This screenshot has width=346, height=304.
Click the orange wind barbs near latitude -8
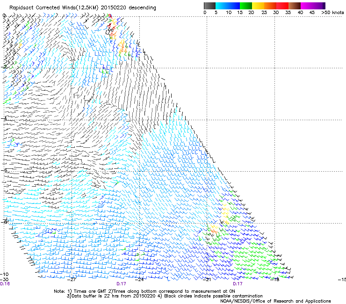click(x=214, y=231)
